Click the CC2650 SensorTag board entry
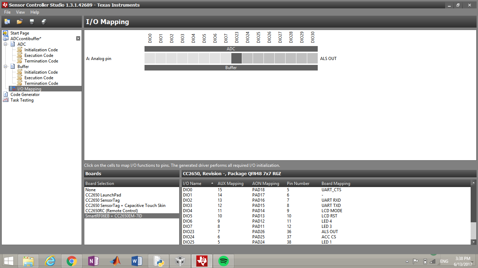This screenshot has height=268, width=478. (132, 200)
